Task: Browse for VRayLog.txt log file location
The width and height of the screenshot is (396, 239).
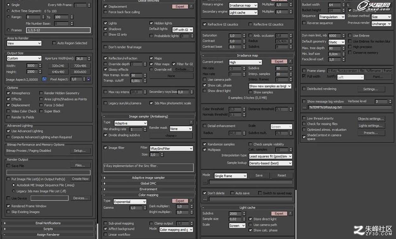Action: [304, 107]
